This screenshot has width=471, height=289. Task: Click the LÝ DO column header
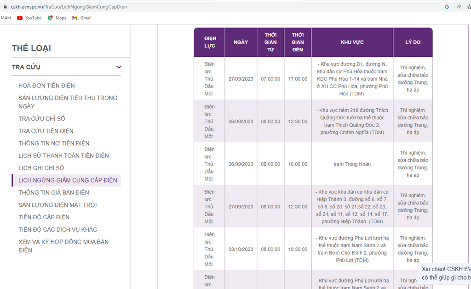[413, 42]
